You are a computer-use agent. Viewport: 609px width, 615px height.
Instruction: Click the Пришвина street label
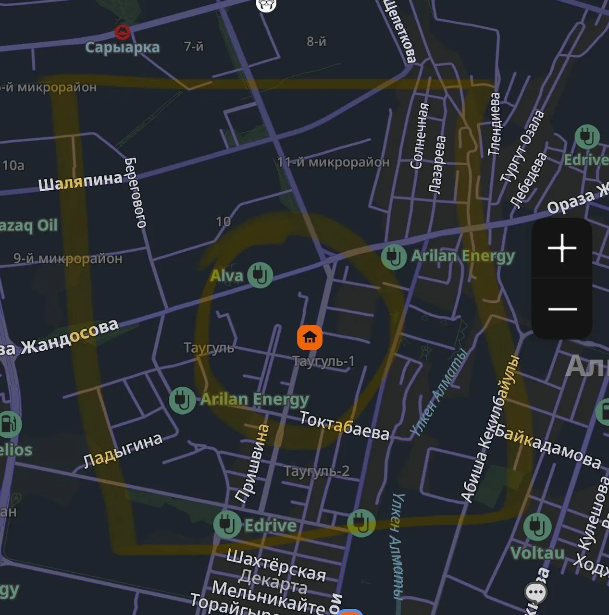coord(252,464)
